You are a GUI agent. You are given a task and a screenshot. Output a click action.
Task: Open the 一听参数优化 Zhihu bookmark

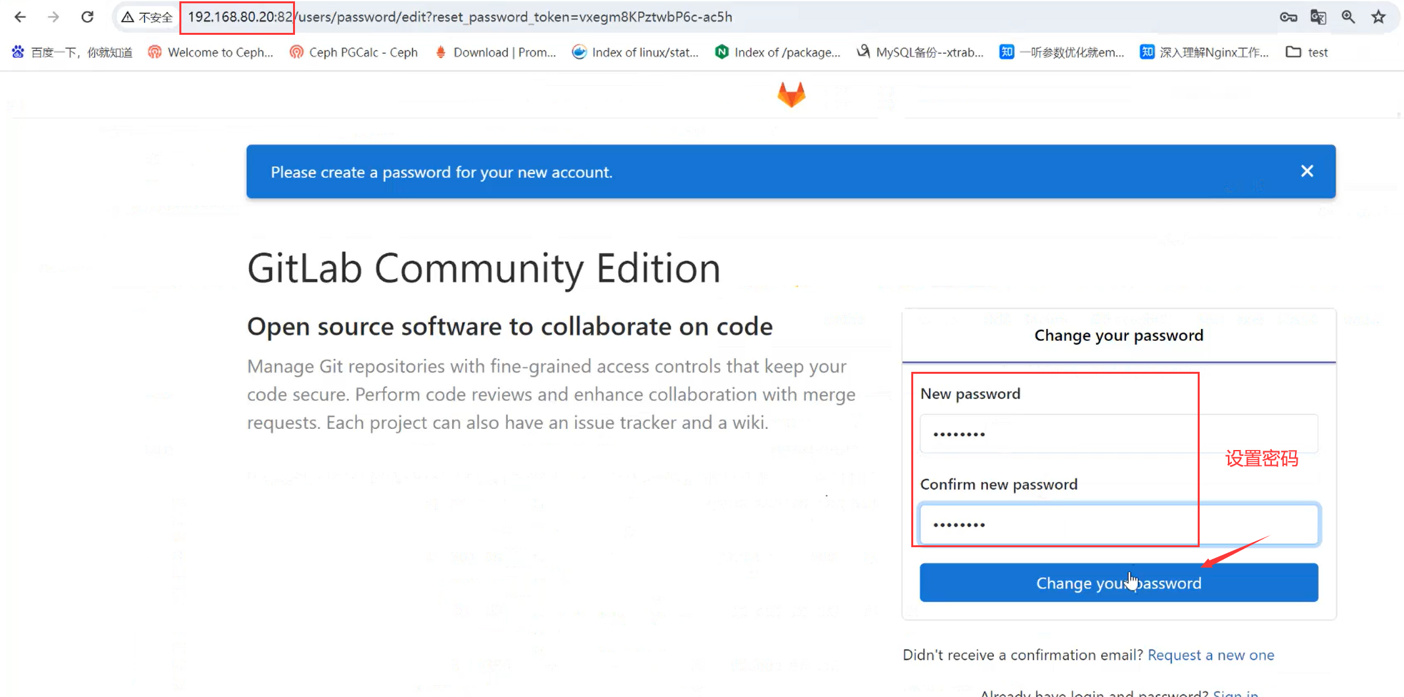click(1062, 53)
